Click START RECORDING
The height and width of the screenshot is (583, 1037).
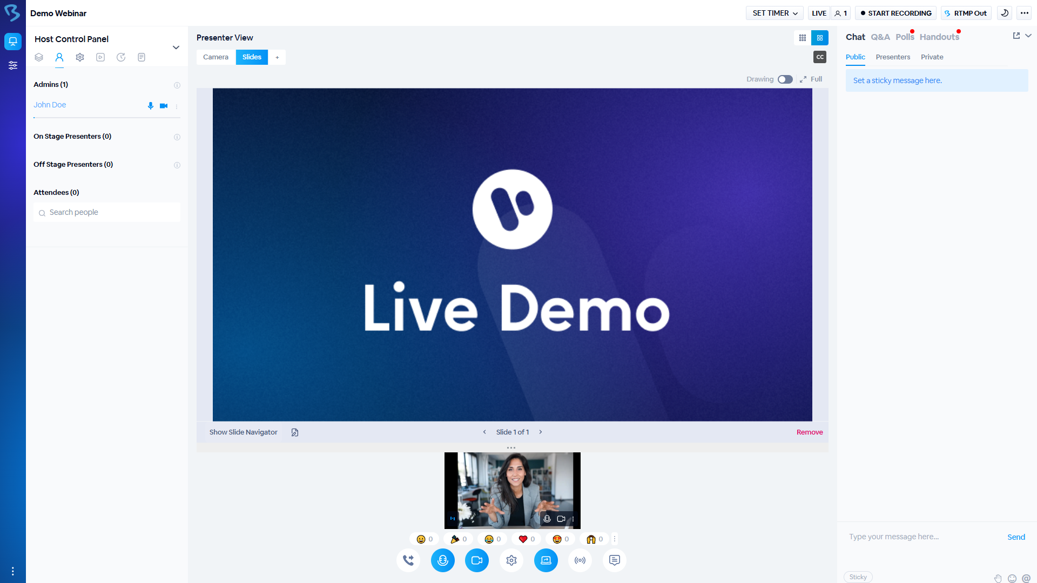pos(896,13)
